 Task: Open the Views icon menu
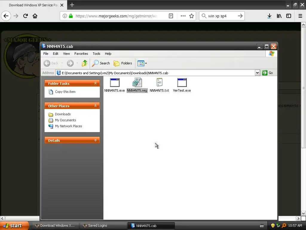(x=142, y=63)
